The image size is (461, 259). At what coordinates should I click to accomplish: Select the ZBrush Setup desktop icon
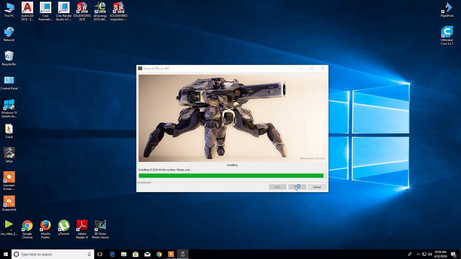[9, 155]
